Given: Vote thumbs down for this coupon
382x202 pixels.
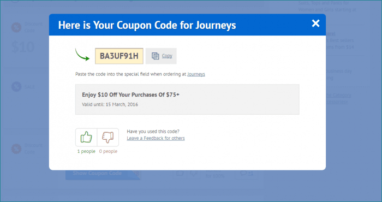Looking at the screenshot, I should click(108, 138).
